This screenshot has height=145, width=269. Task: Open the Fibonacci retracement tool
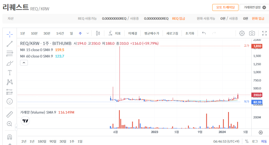9,54
